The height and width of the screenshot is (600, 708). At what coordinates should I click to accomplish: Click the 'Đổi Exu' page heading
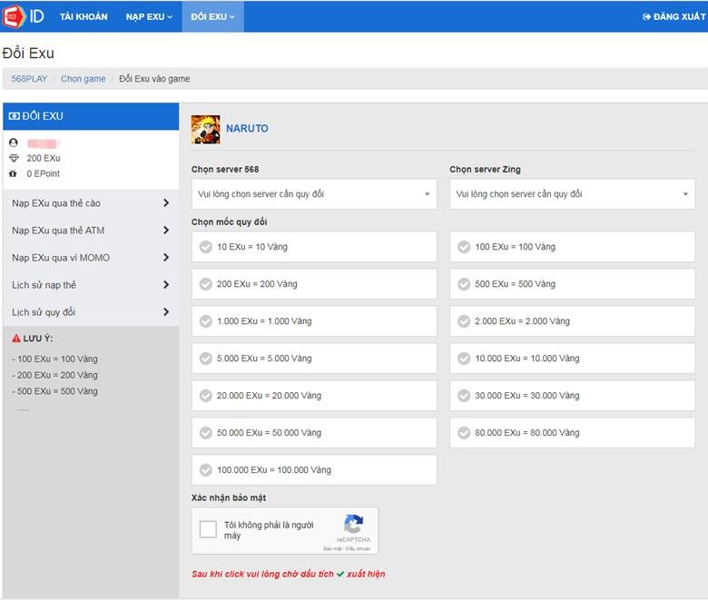click(28, 54)
